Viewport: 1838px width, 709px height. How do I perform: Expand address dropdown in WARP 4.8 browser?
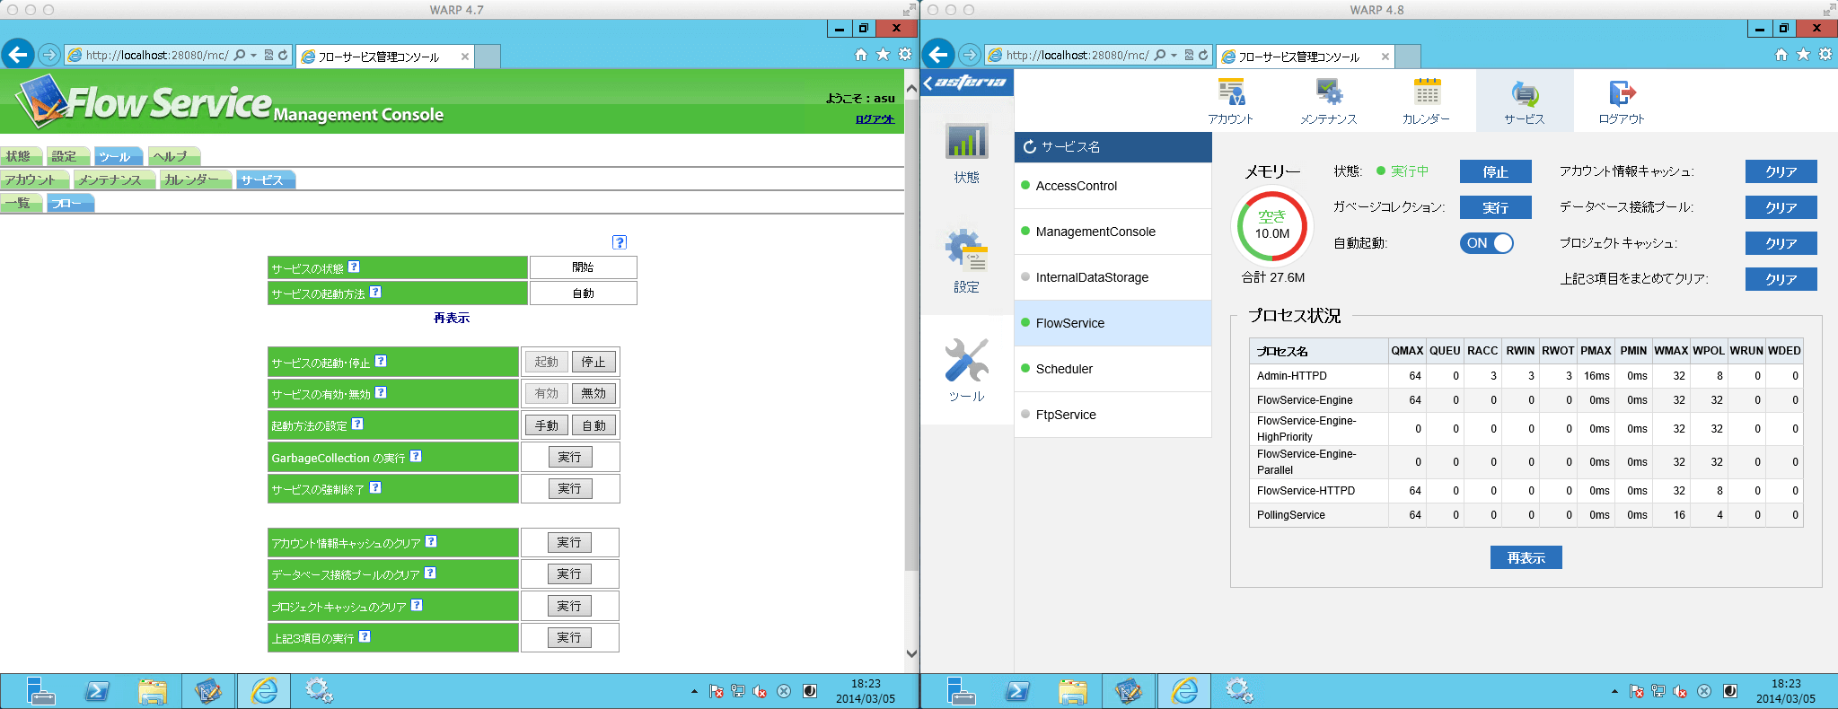click(1174, 55)
